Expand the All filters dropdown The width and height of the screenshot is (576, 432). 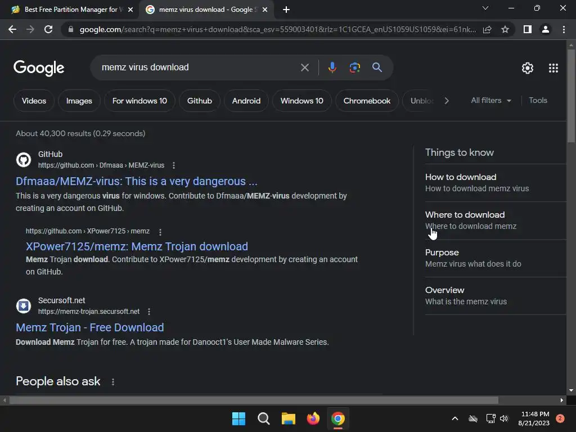coord(491,101)
